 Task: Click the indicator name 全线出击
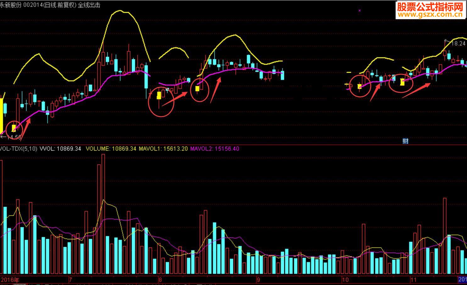(x=89, y=5)
